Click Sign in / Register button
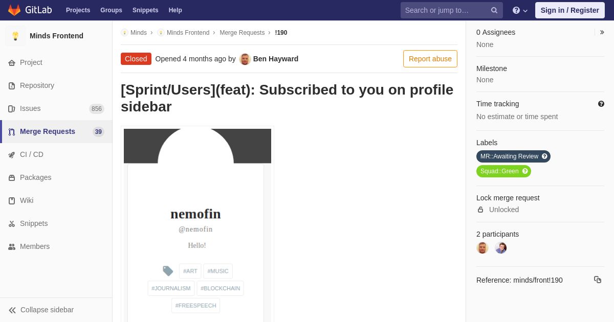 (x=570, y=10)
